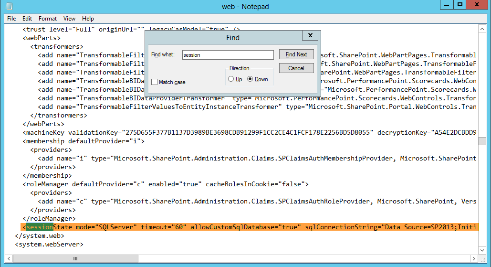
Task: Open the Help menu
Action: [x=88, y=19]
